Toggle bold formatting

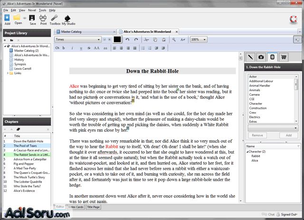click(64, 48)
